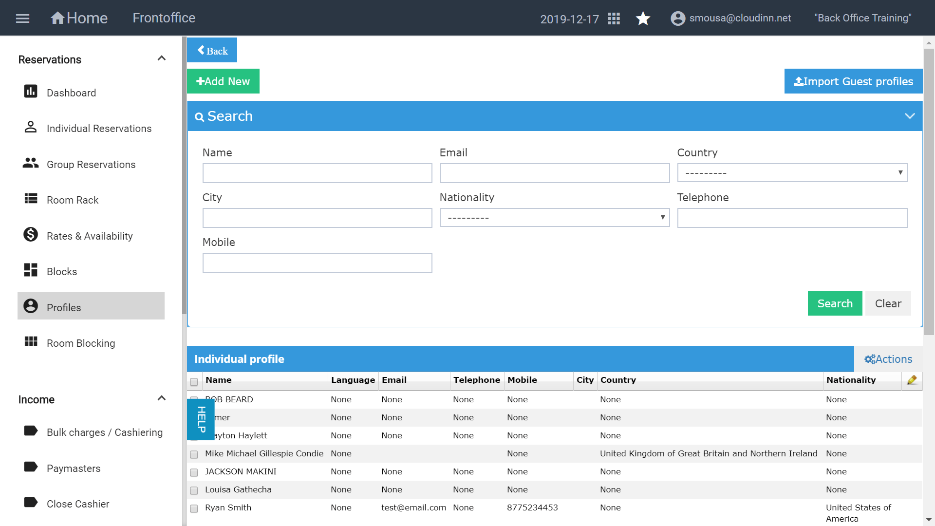The width and height of the screenshot is (935, 526).
Task: Click Import Guest profiles button
Action: 853,81
